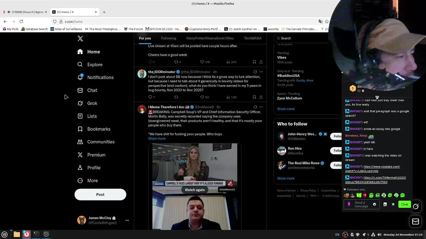426x239 pixels.
Task: Go back in Firefox
Action: [5, 22]
